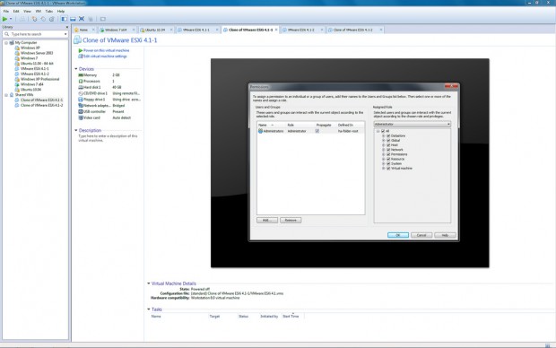Viewport: 556px width, 348px height.
Task: Collapse the Shared VMs tree node
Action: [6, 95]
